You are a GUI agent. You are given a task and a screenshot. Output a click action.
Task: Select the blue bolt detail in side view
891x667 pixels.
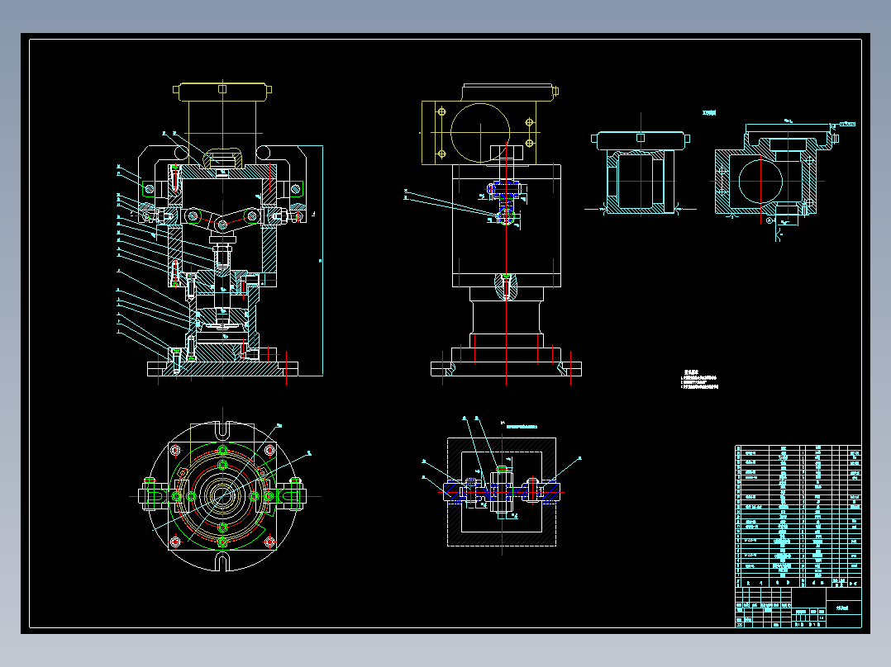click(x=504, y=201)
